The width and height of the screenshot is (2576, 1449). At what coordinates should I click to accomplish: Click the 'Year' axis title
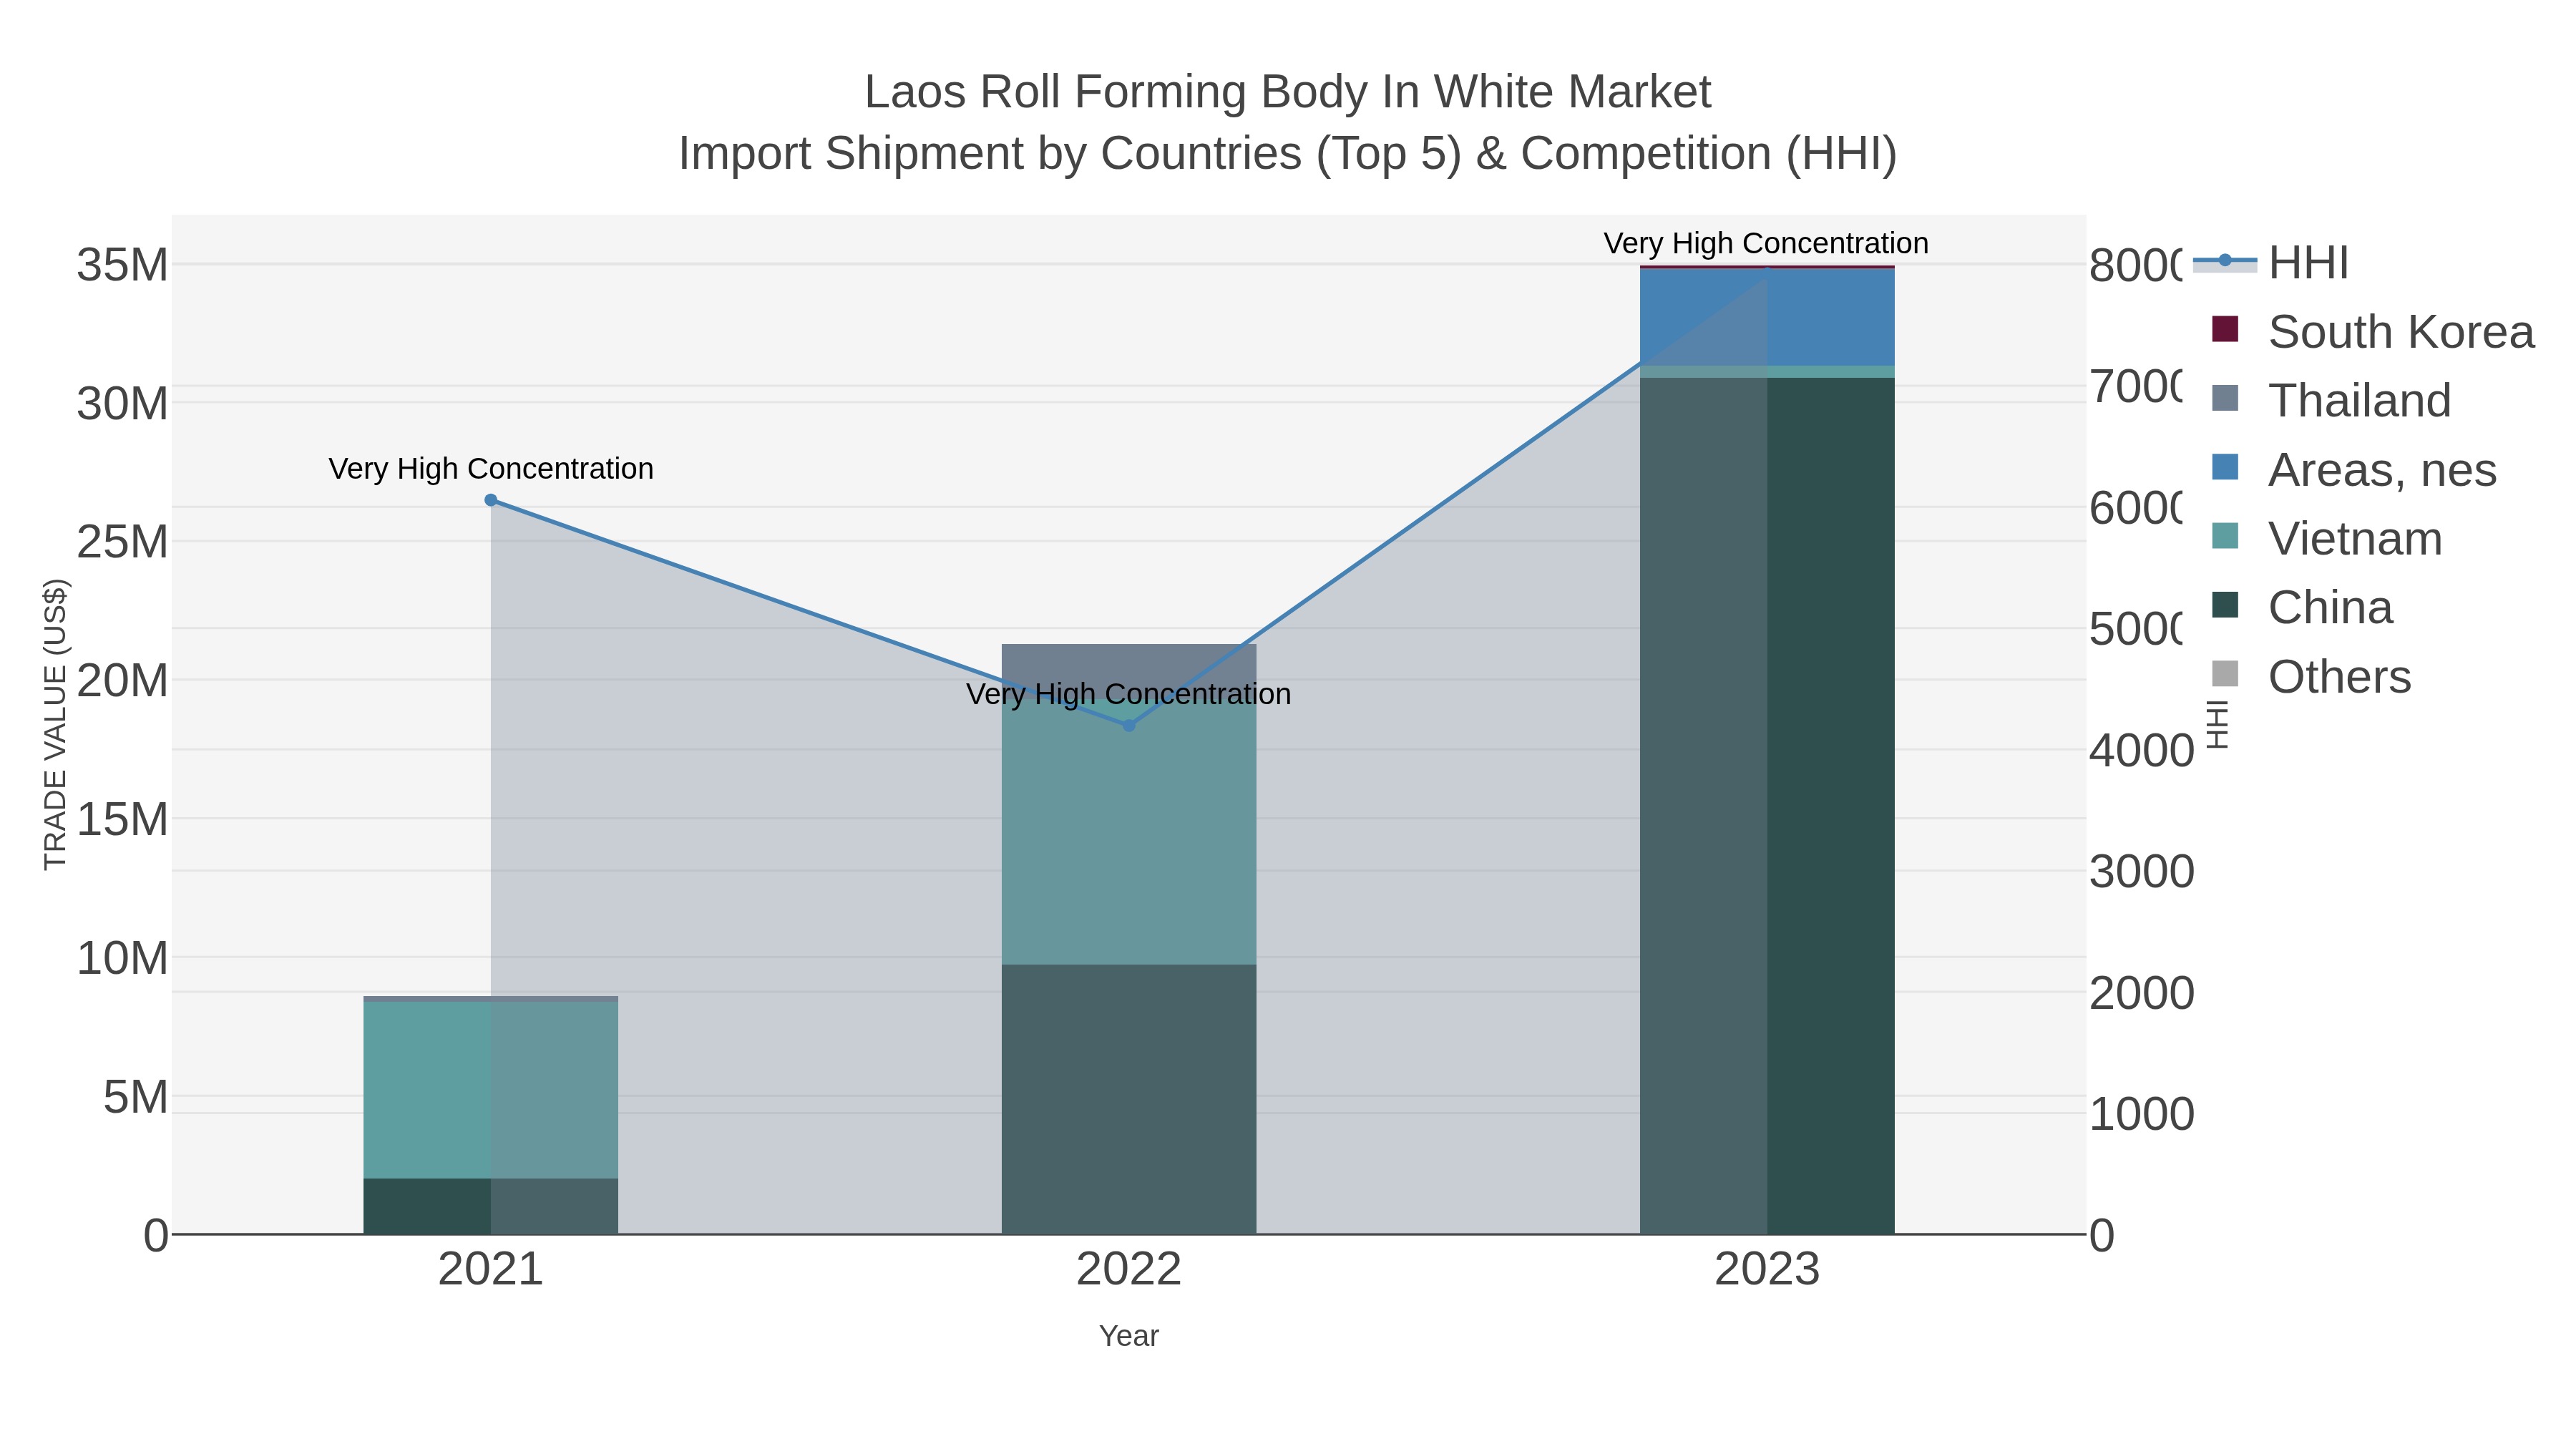(x=1129, y=1336)
